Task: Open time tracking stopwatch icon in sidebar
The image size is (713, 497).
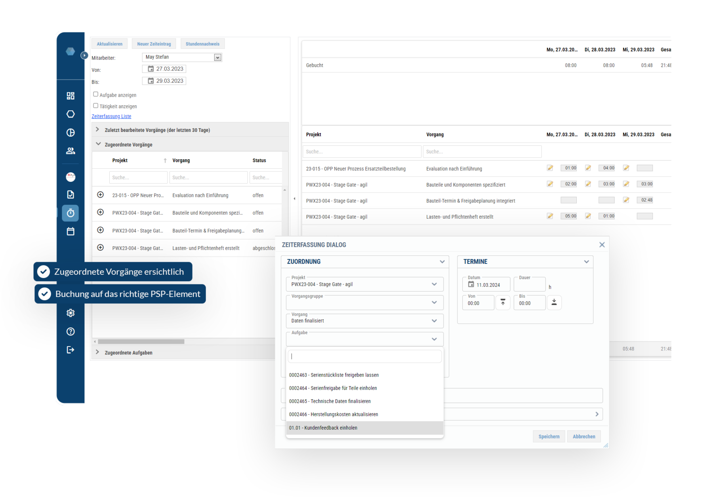Action: click(71, 213)
